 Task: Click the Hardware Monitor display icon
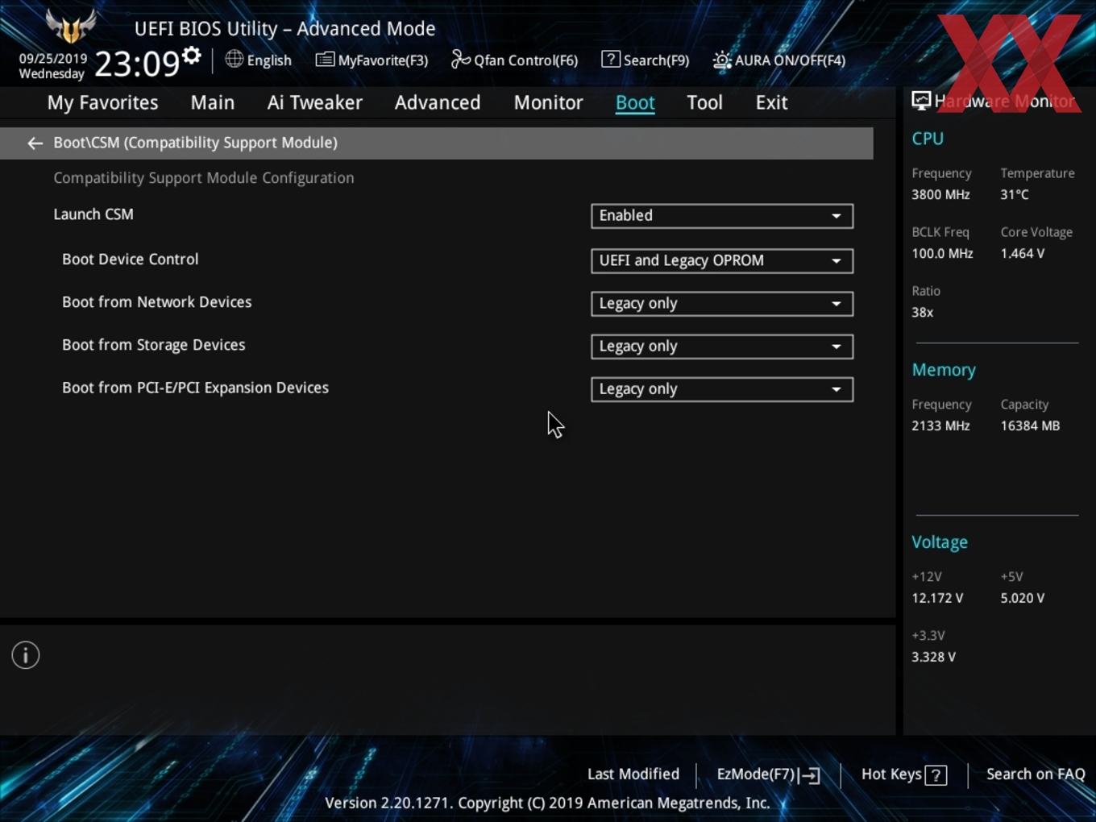click(920, 100)
